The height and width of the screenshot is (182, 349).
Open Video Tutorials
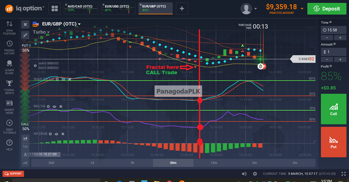click(x=9, y=127)
